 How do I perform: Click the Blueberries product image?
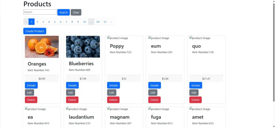coord(83,47)
